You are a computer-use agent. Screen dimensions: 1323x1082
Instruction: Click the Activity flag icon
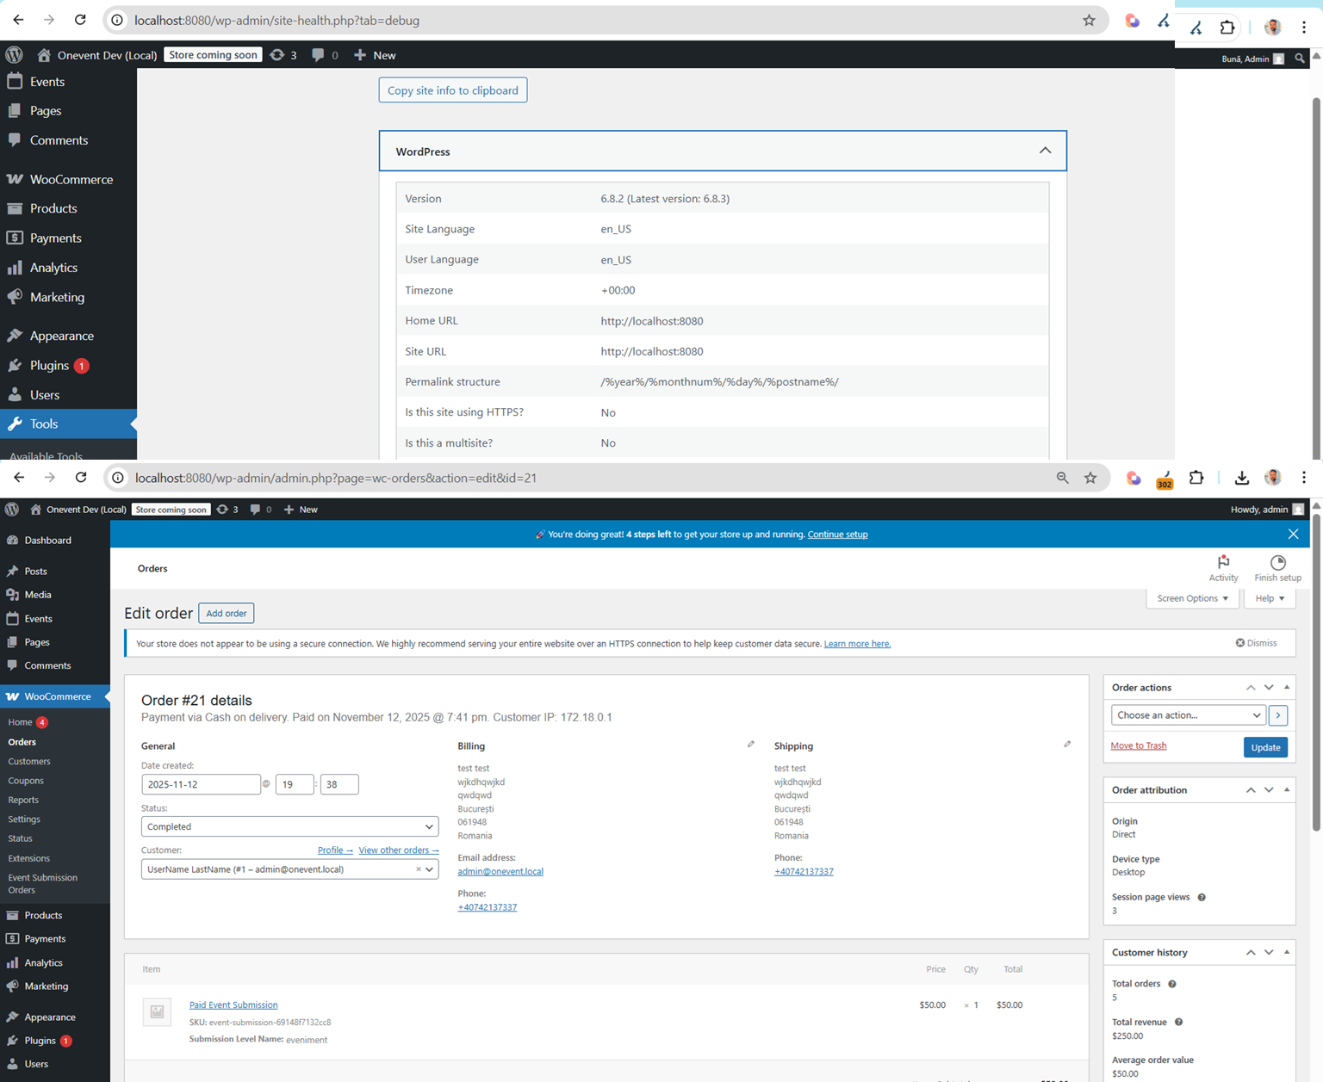pyautogui.click(x=1223, y=562)
